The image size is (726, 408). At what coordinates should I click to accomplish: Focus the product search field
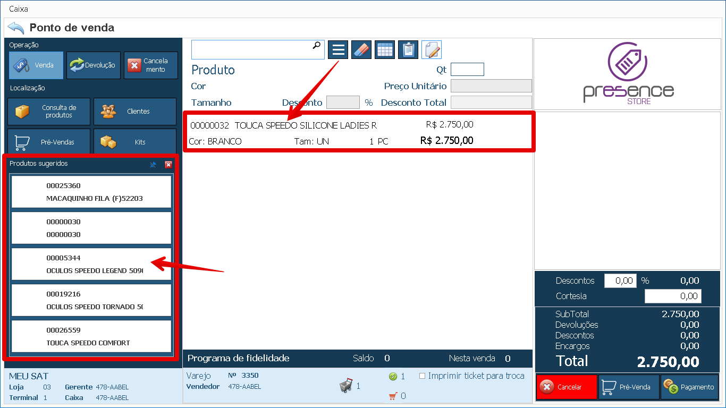pyautogui.click(x=258, y=50)
